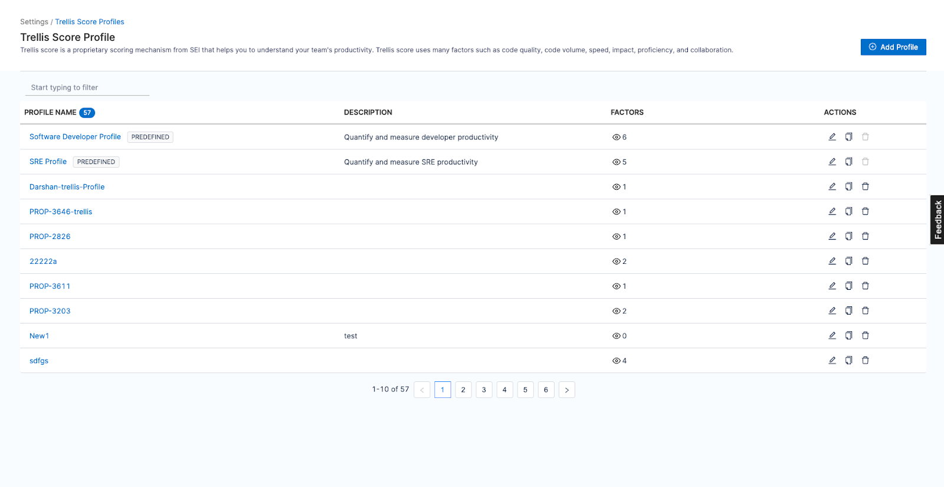This screenshot has width=944, height=487.
Task: Edit the SRE Profile row
Action: tap(832, 162)
